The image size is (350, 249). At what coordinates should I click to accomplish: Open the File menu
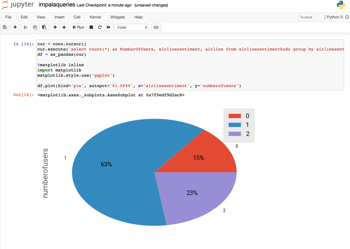click(x=8, y=17)
